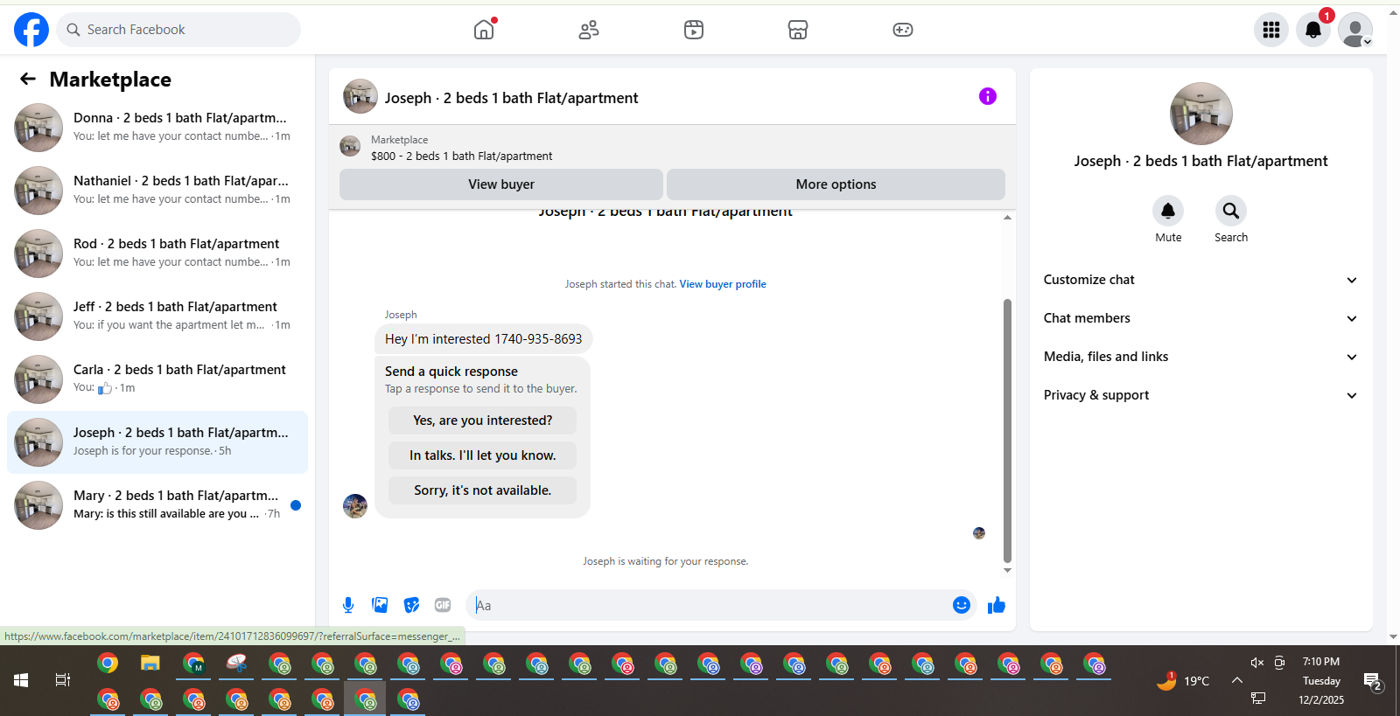Open the Facebook home logo

31,30
